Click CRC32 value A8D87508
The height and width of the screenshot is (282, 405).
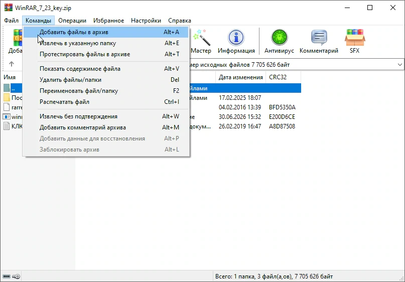(282, 126)
